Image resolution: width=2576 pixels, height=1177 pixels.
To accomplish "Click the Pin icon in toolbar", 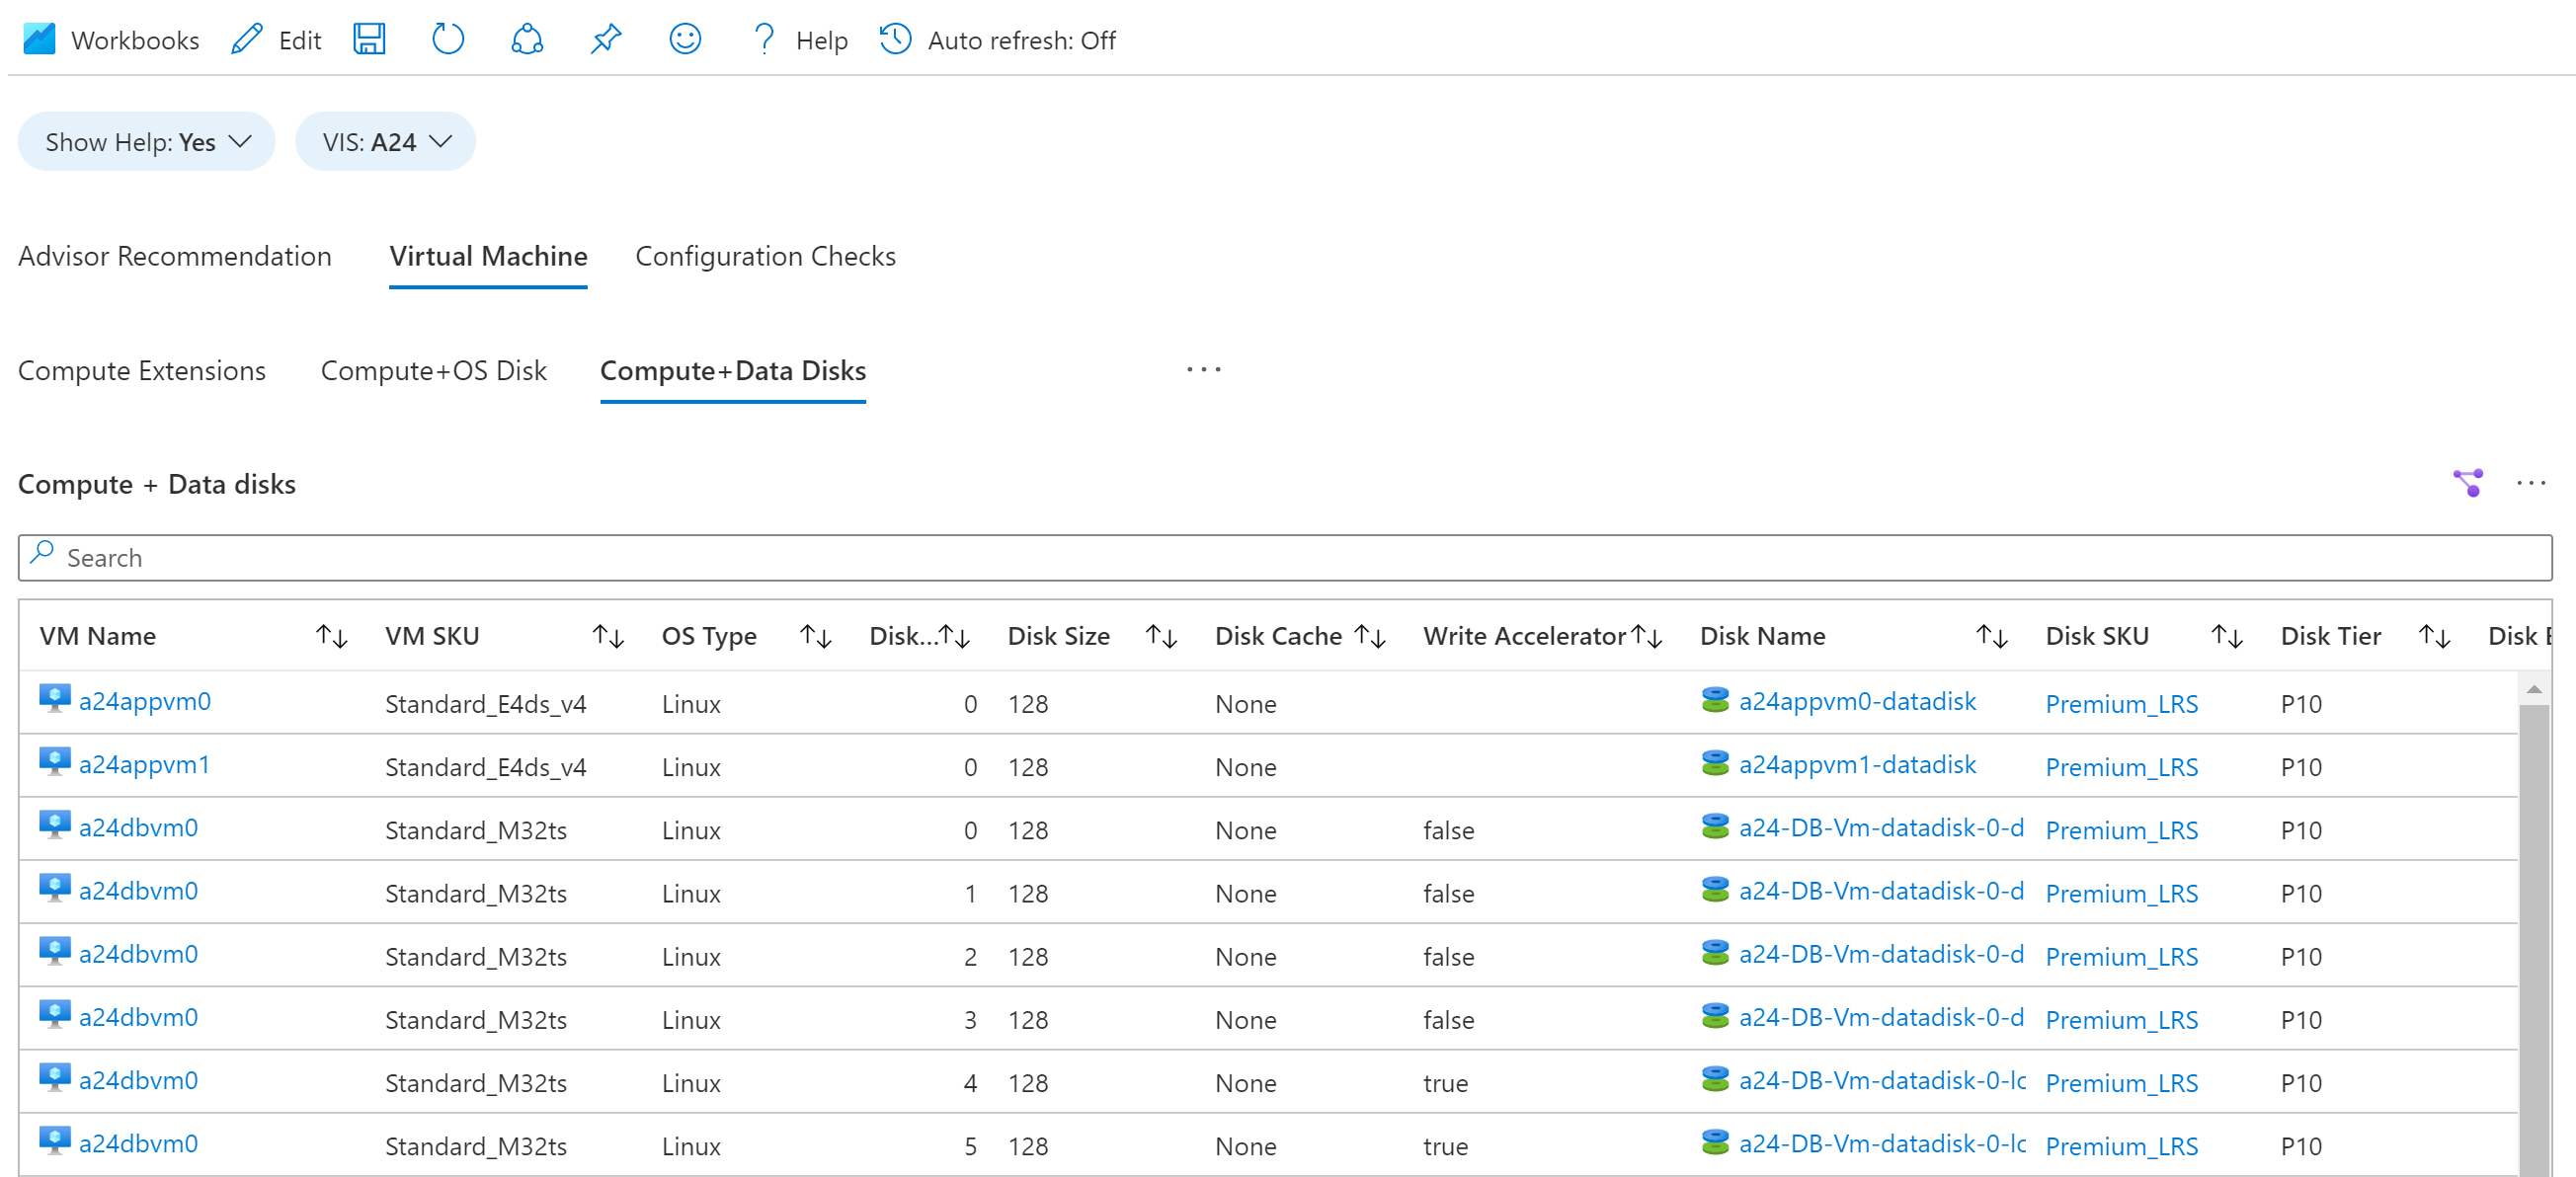I will coord(606,40).
